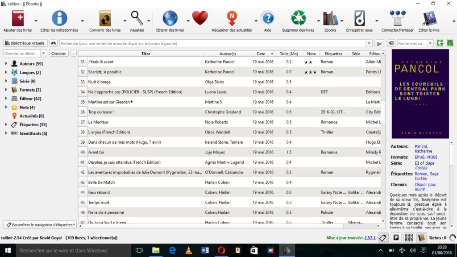This screenshot has height=257, width=457.
Task: Open Editer les métadonnées tool
Action: (59, 19)
